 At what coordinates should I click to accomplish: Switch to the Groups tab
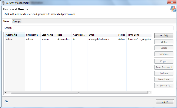coord(17,21)
